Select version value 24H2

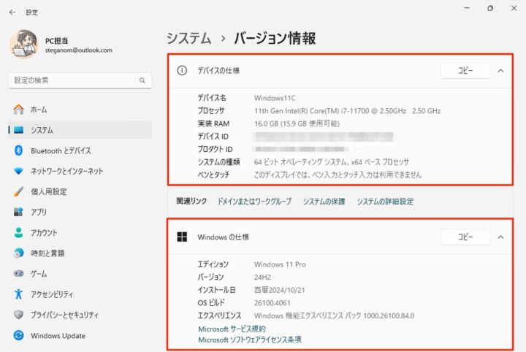(262, 277)
